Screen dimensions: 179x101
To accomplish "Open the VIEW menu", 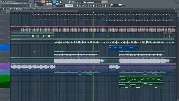I will (17, 3).
